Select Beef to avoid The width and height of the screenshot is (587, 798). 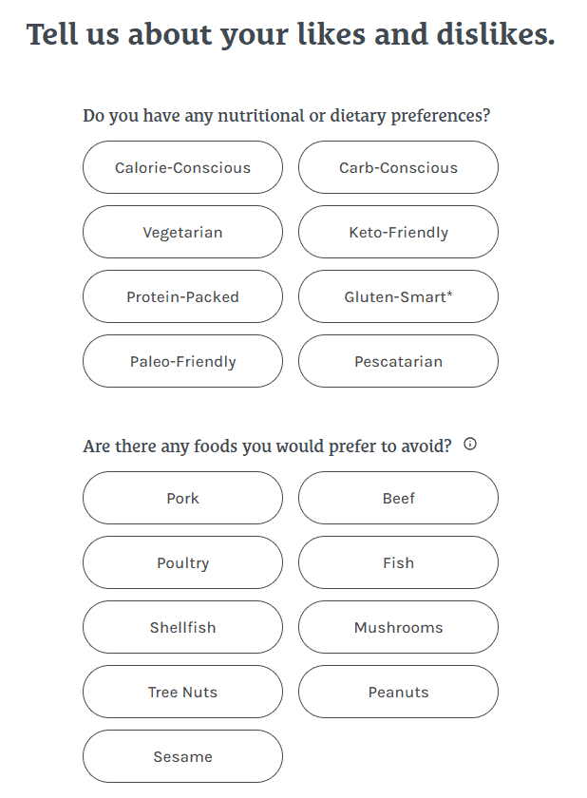(398, 499)
